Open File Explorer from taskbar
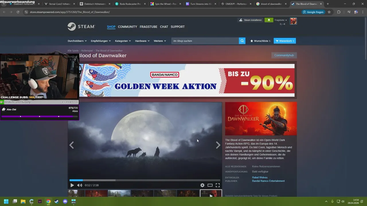The image size is (367, 206). pos(23,201)
